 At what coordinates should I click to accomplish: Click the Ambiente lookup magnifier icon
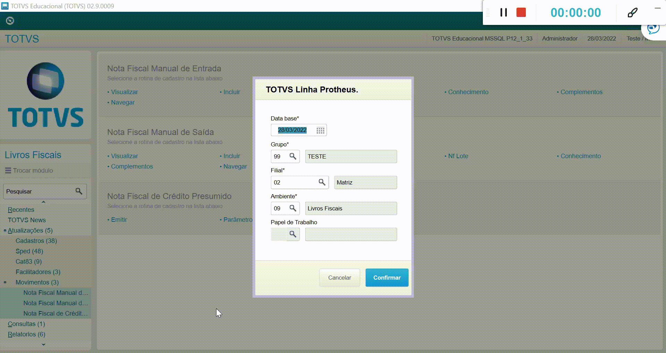tap(293, 208)
